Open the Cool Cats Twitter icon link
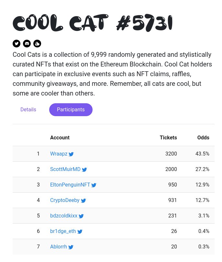This screenshot has width=222, height=262. [x=17, y=44]
